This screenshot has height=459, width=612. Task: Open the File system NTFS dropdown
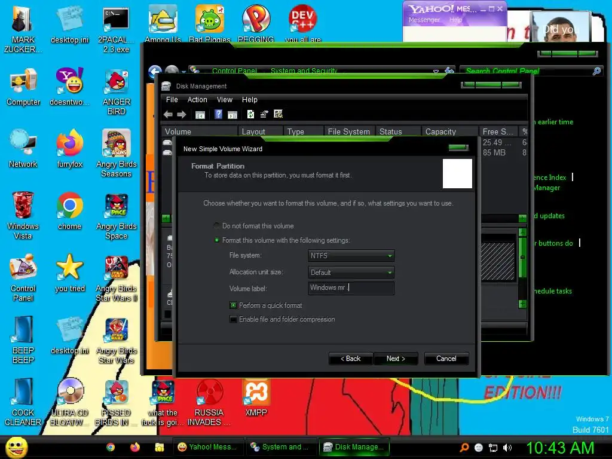351,256
